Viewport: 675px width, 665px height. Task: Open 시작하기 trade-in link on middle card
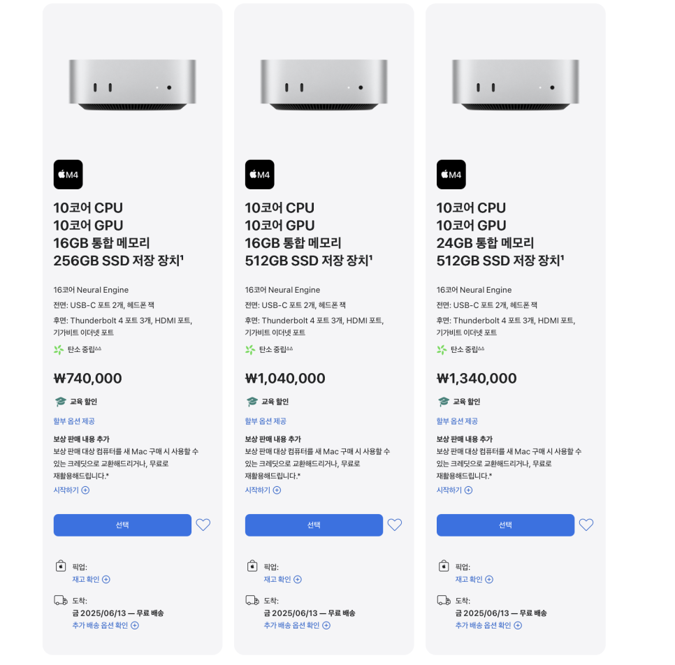[x=263, y=490]
